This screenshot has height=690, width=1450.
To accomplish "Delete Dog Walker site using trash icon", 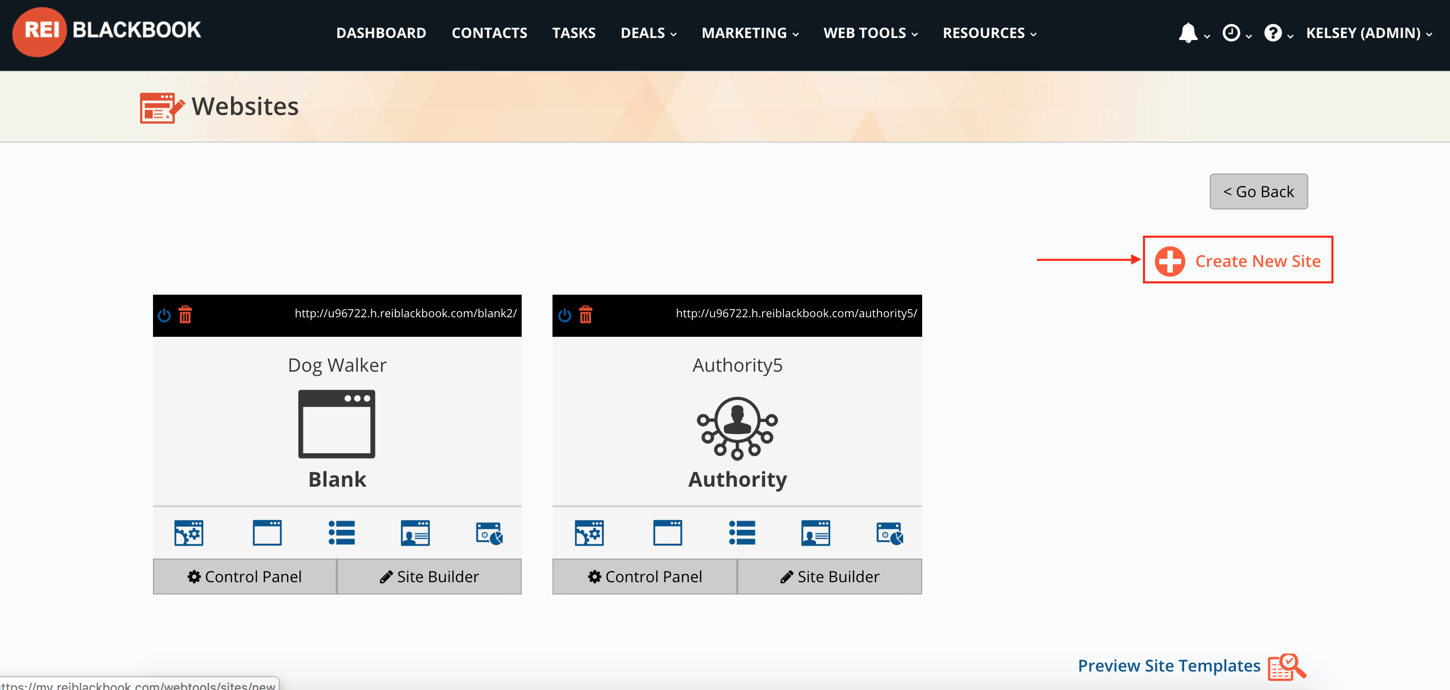I will coord(185,315).
